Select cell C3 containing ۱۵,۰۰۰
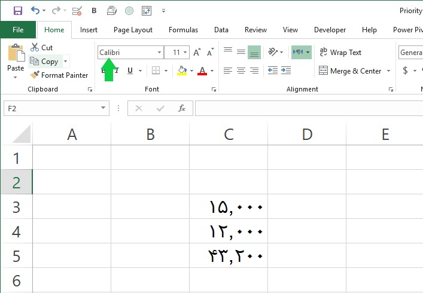The width and height of the screenshot is (423, 293). [x=229, y=206]
